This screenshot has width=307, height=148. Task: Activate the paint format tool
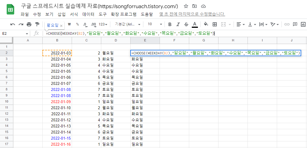(37, 24)
